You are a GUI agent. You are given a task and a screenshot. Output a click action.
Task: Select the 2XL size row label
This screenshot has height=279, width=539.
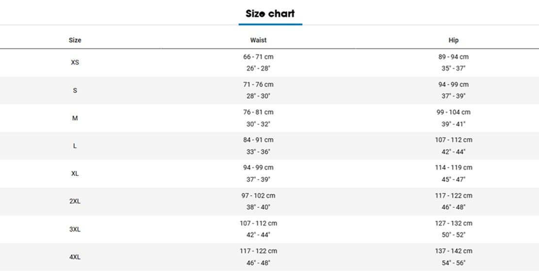(75, 201)
